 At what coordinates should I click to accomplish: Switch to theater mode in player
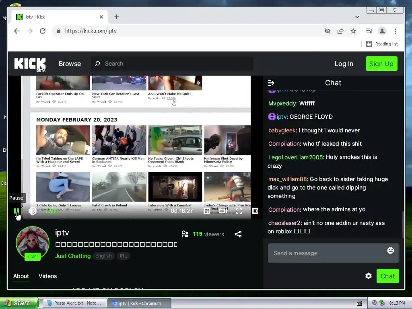tap(223, 211)
